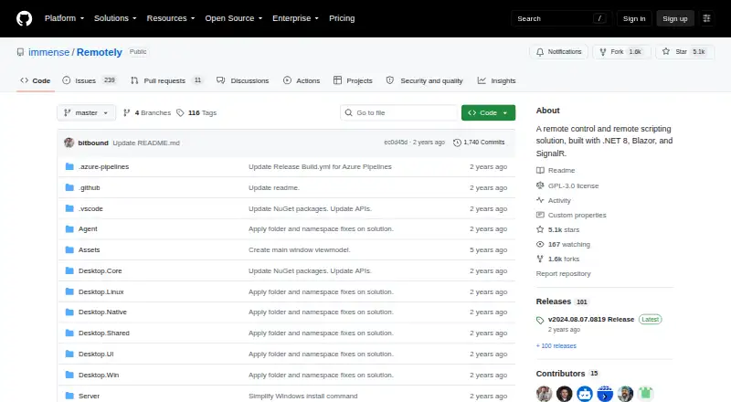Go to the Pricing page
This screenshot has width=731, height=402.
pyautogui.click(x=342, y=18)
